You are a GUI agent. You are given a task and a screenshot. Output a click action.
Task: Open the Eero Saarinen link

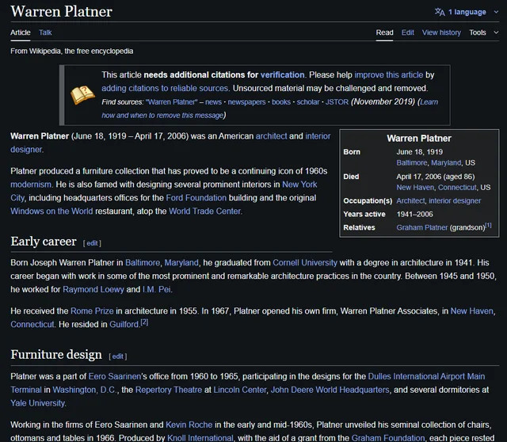point(114,376)
